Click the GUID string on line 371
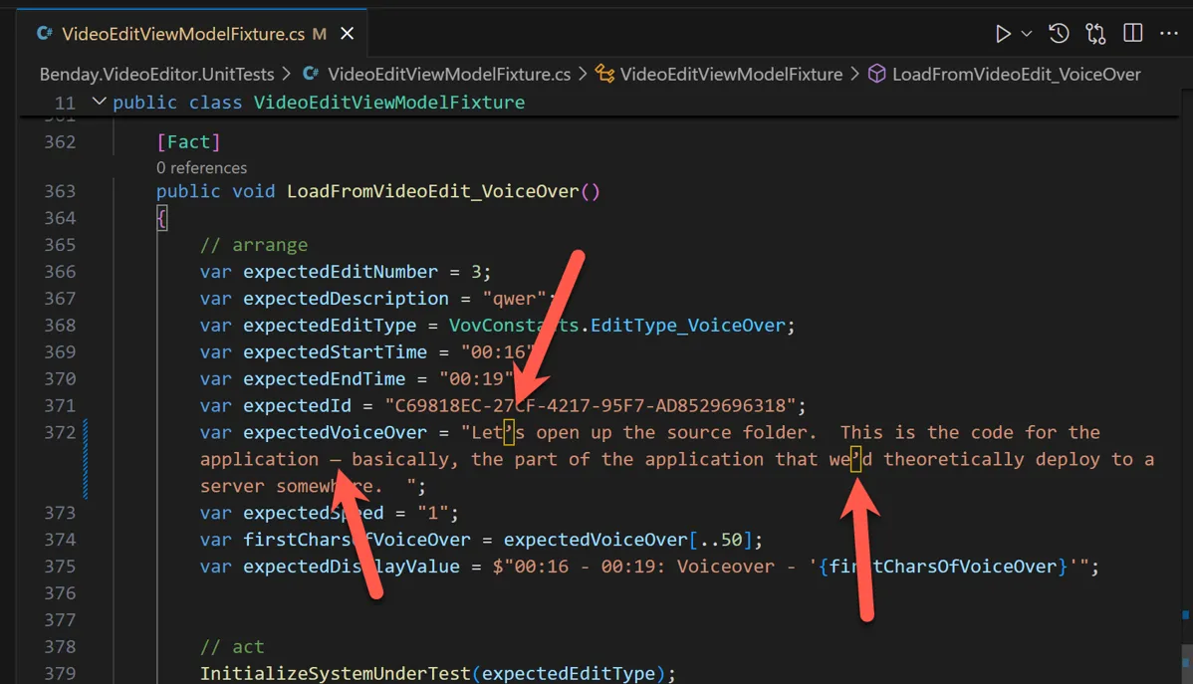Screen dimensions: 1193x684 click(x=590, y=405)
